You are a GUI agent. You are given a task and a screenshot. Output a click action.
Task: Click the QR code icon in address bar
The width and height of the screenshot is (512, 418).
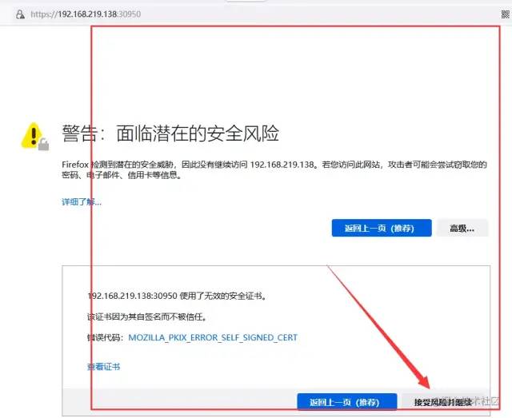[505, 14]
